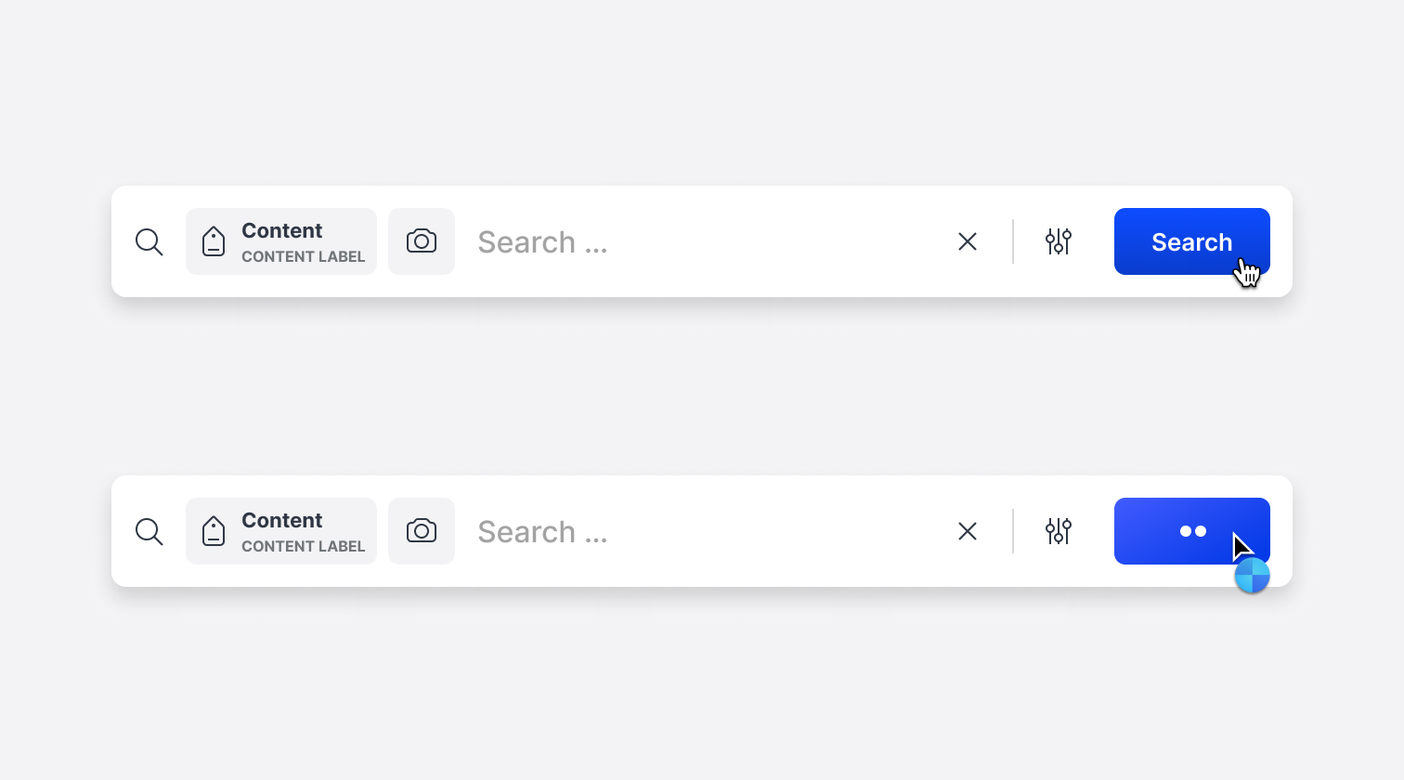This screenshot has height=780, width=1404.
Task: Click the X clear icon in the bottom bar
Action: pyautogui.click(x=967, y=531)
